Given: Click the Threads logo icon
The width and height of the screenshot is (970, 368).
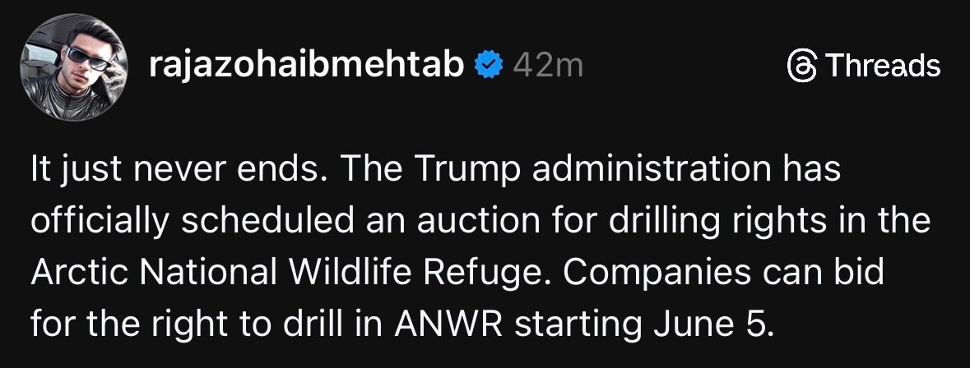Looking at the screenshot, I should pos(802,66).
